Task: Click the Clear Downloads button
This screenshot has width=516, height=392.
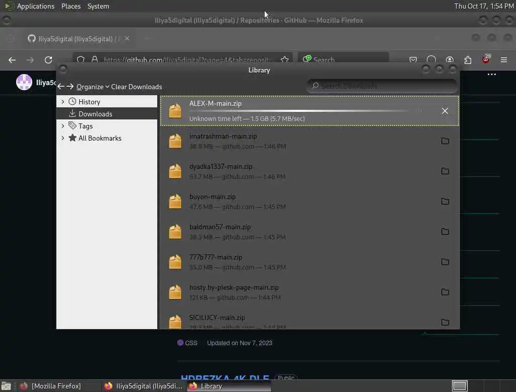Action: (x=136, y=87)
